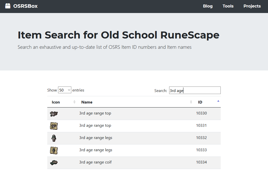268x171 pixels.
Task: Sort table by Name column arrows
Action: click(191, 102)
